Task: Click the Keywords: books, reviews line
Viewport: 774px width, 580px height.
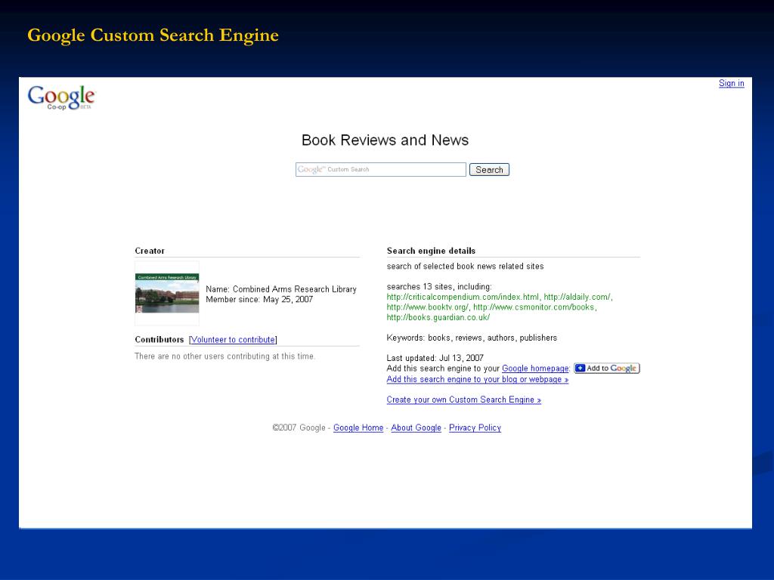Action: click(472, 338)
